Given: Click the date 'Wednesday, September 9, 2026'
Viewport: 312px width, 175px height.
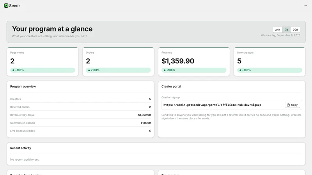Looking at the screenshot, I should pos(280,35).
